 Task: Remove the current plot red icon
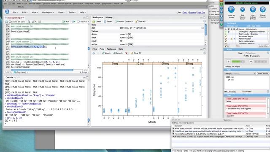127,53
